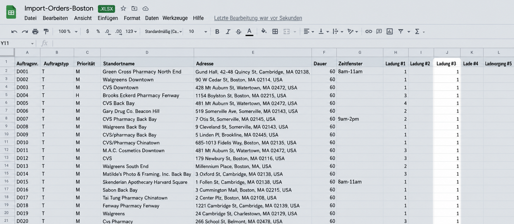Click the formula bar input
Image resolution: width=514 pixels, height=224 pixels.
(x=283, y=43)
